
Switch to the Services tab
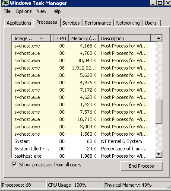pos(71,23)
